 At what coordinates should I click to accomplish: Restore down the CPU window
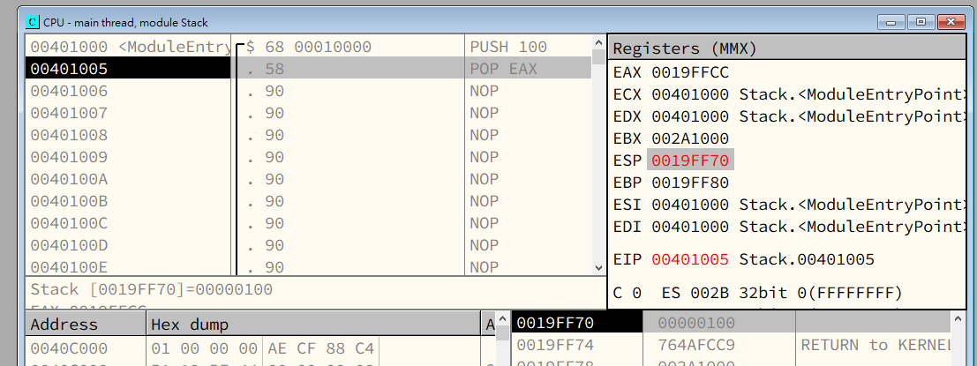pos(921,21)
